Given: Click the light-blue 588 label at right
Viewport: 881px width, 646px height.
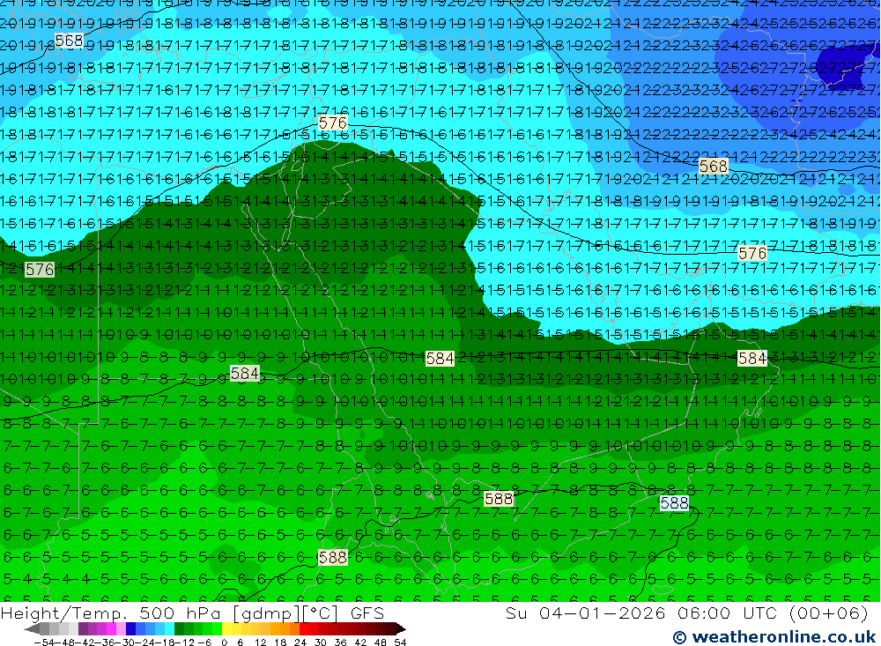Looking at the screenshot, I should tap(674, 502).
